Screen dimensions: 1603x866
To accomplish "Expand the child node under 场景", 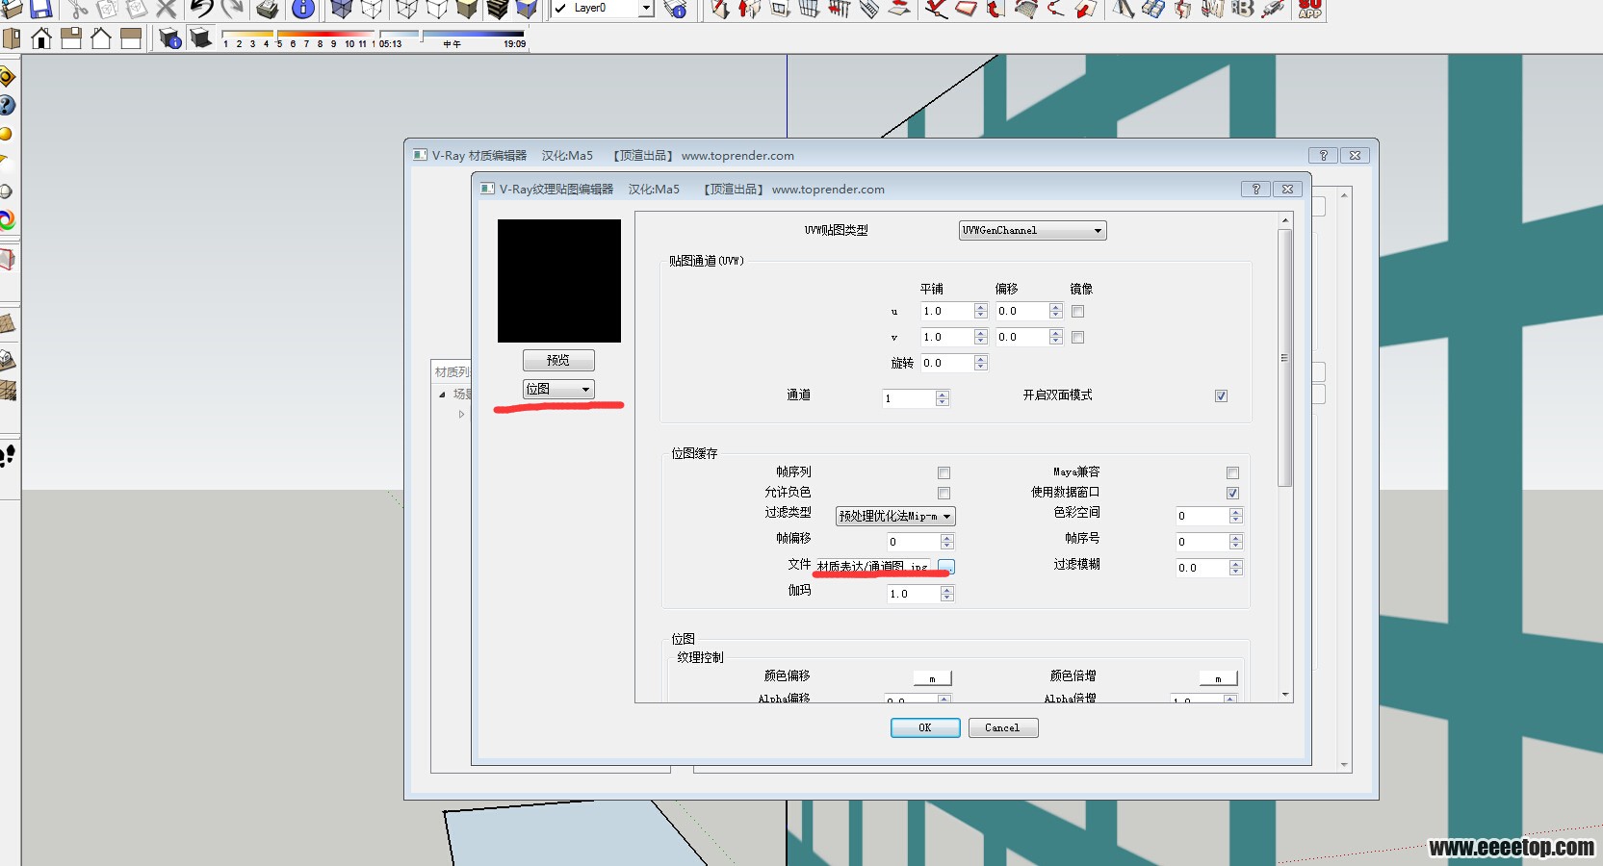I will coord(462,415).
